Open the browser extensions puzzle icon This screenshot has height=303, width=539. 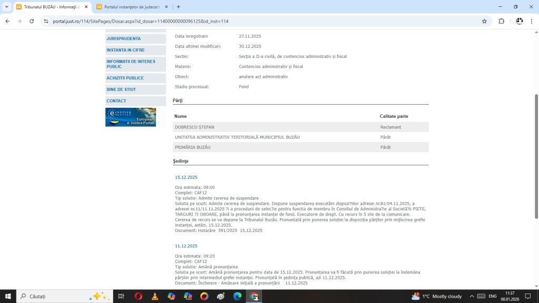(x=501, y=21)
